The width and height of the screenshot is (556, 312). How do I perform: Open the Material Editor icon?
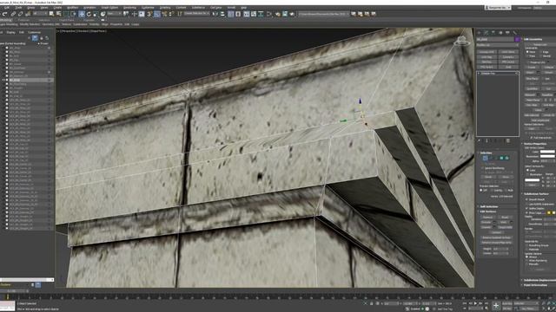(x=269, y=14)
